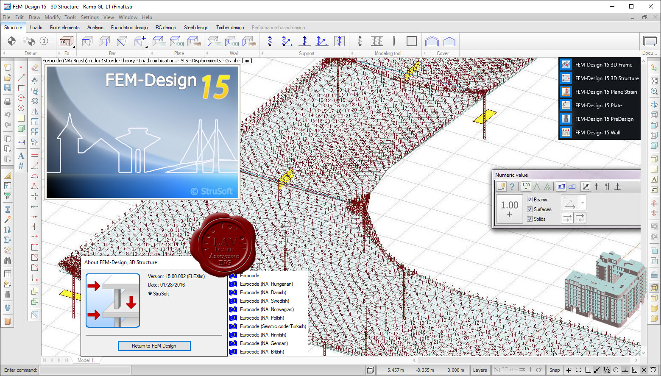This screenshot has width=661, height=376.
Task: Switch to the Foundation design tab
Action: [129, 28]
